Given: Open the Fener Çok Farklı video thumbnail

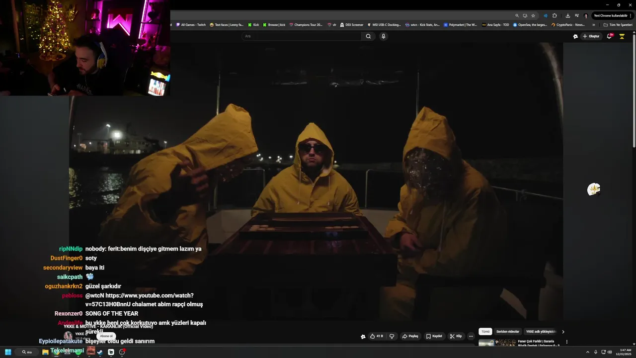Looking at the screenshot, I should 497,343.
